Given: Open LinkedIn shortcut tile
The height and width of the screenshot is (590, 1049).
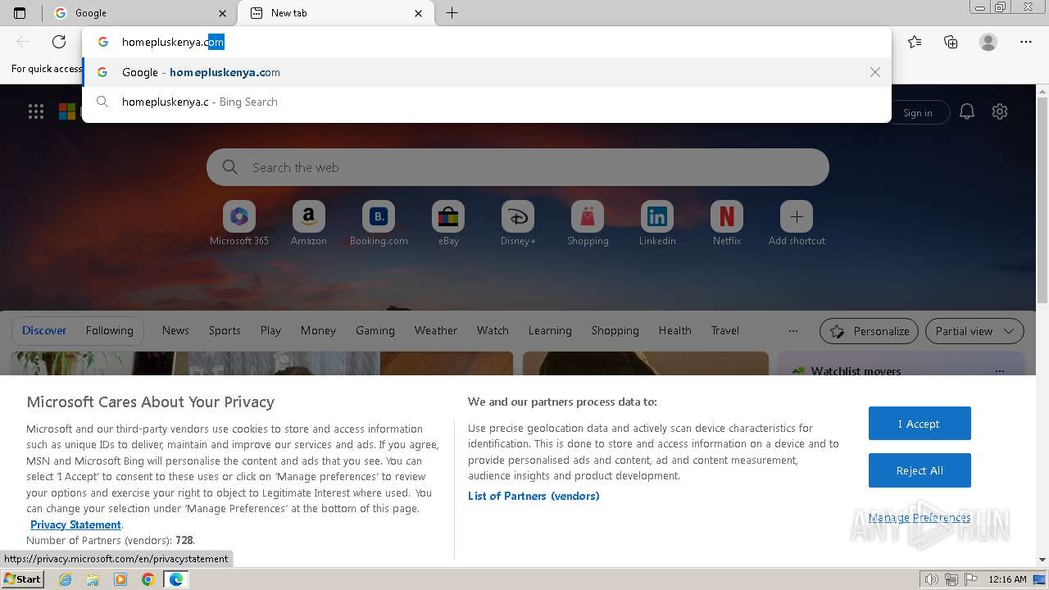Looking at the screenshot, I should (x=657, y=223).
